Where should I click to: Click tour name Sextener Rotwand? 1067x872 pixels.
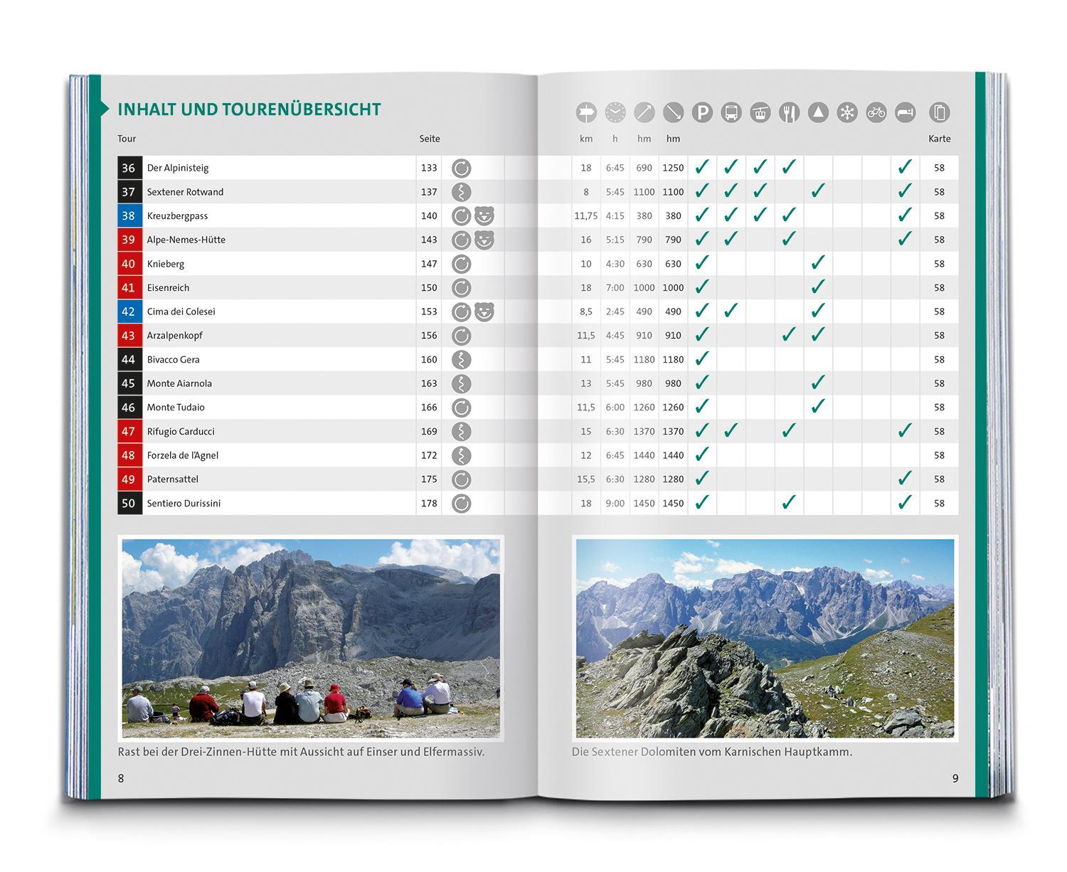pos(185,192)
